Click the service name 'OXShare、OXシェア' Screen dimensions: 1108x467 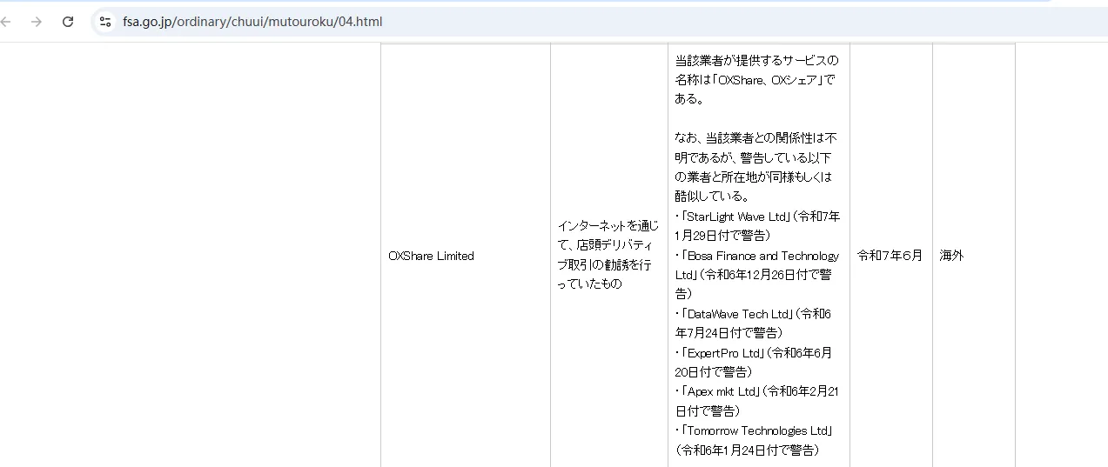(766, 80)
